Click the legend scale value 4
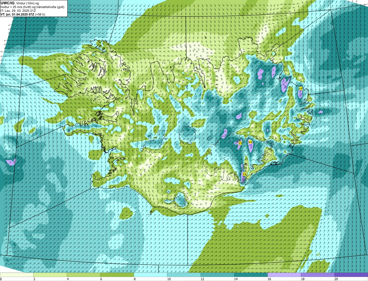This screenshot has width=368, height=281. click(68, 279)
